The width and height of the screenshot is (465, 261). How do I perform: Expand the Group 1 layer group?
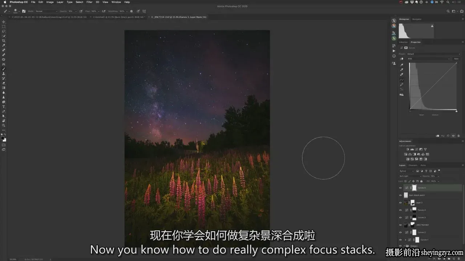click(x=405, y=246)
